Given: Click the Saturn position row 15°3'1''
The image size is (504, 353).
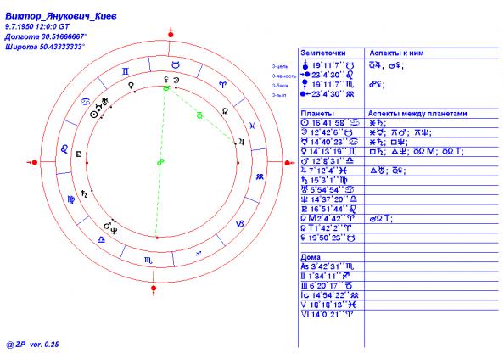Looking at the screenshot, I should (324, 181).
